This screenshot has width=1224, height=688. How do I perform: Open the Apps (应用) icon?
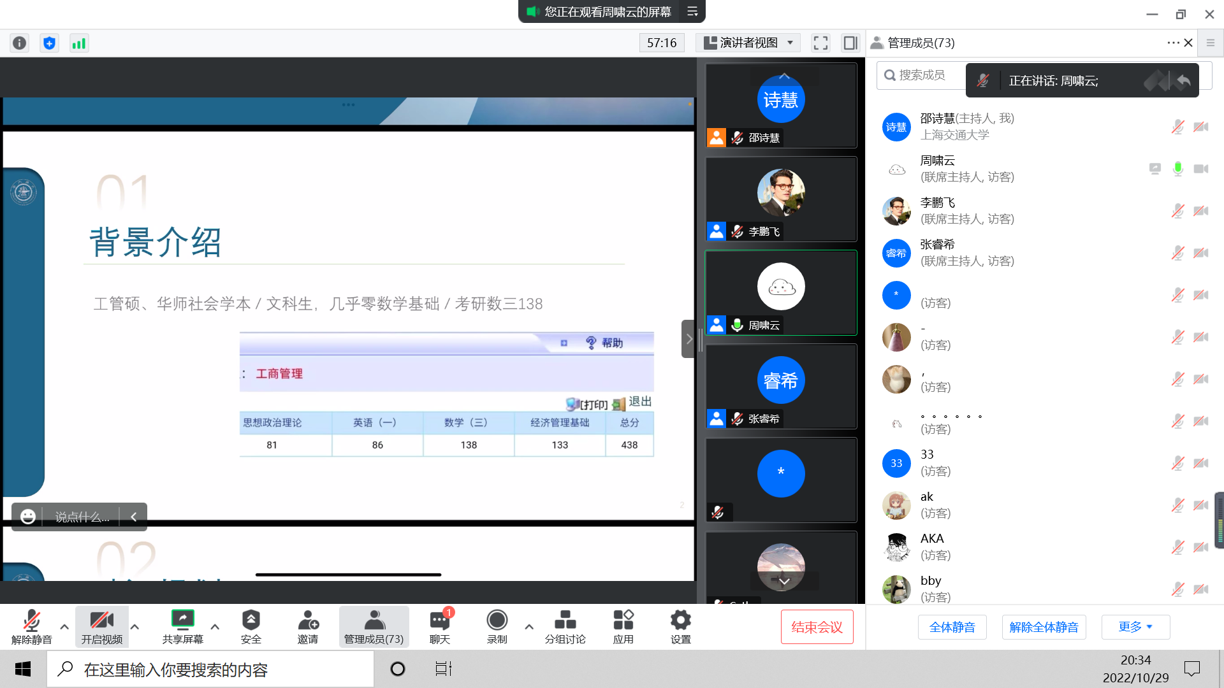tap(623, 620)
